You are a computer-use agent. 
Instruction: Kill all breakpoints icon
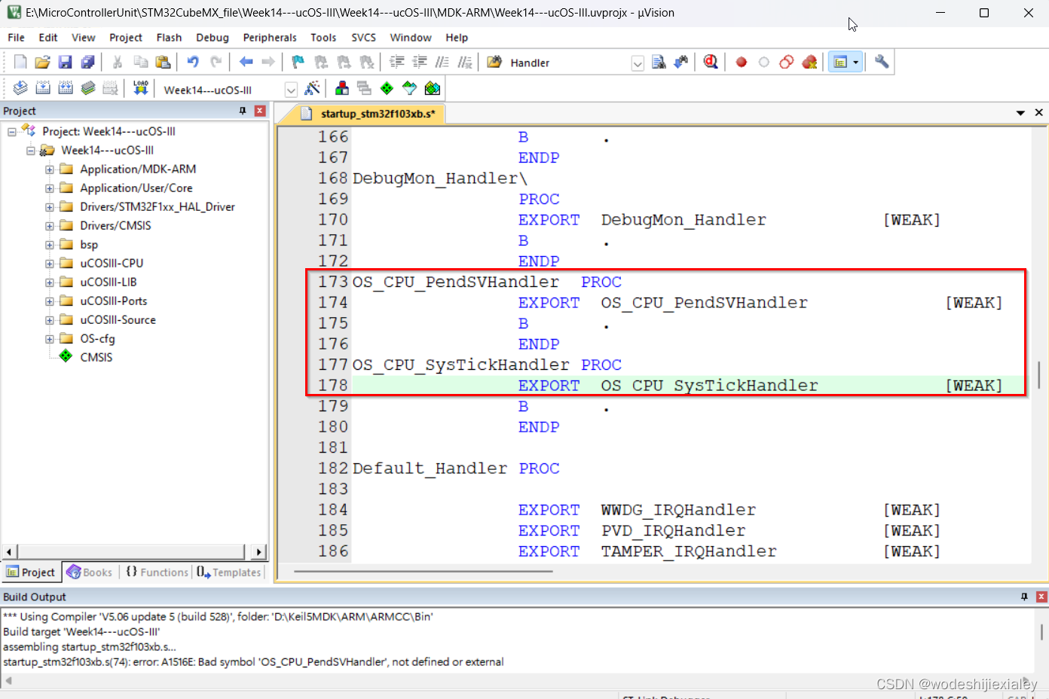[810, 63]
